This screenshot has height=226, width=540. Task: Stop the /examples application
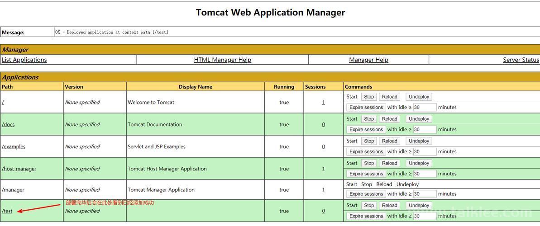pos(369,141)
